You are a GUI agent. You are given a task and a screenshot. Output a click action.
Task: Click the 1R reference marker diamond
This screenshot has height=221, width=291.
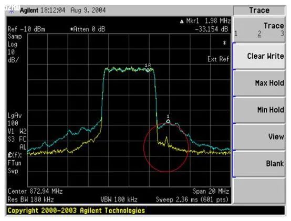coord(148,70)
